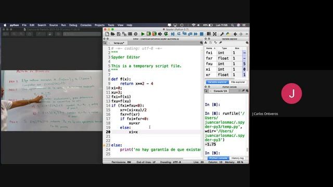Click the volume icon in menu bar
This screenshot has height=187, width=333.
pyautogui.click(x=198, y=25)
